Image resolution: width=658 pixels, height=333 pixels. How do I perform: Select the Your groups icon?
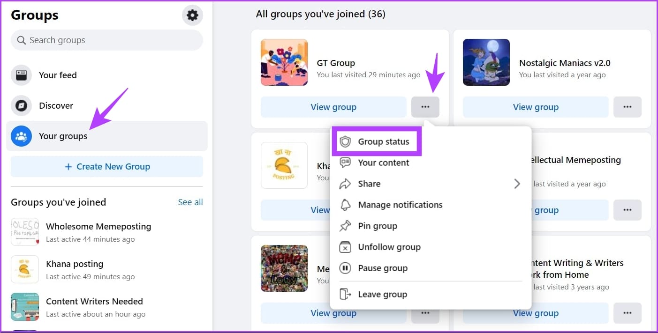click(21, 136)
